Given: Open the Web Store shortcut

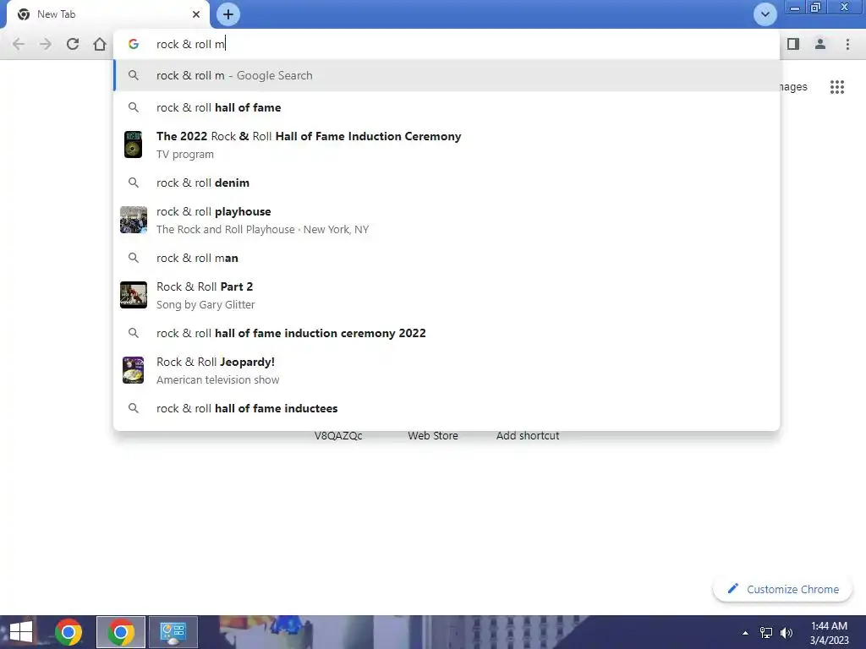Looking at the screenshot, I should (433, 435).
